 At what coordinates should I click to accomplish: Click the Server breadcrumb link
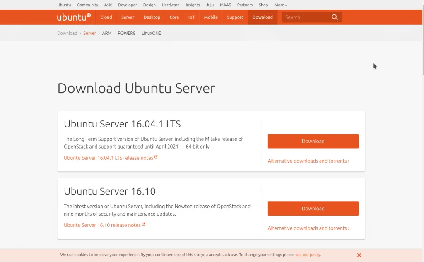click(x=89, y=33)
